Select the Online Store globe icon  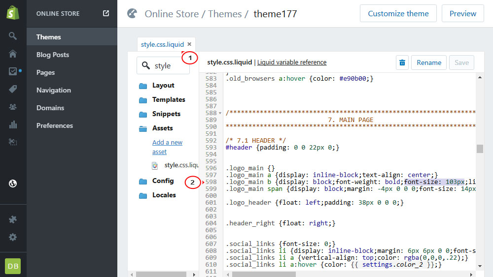tap(13, 184)
